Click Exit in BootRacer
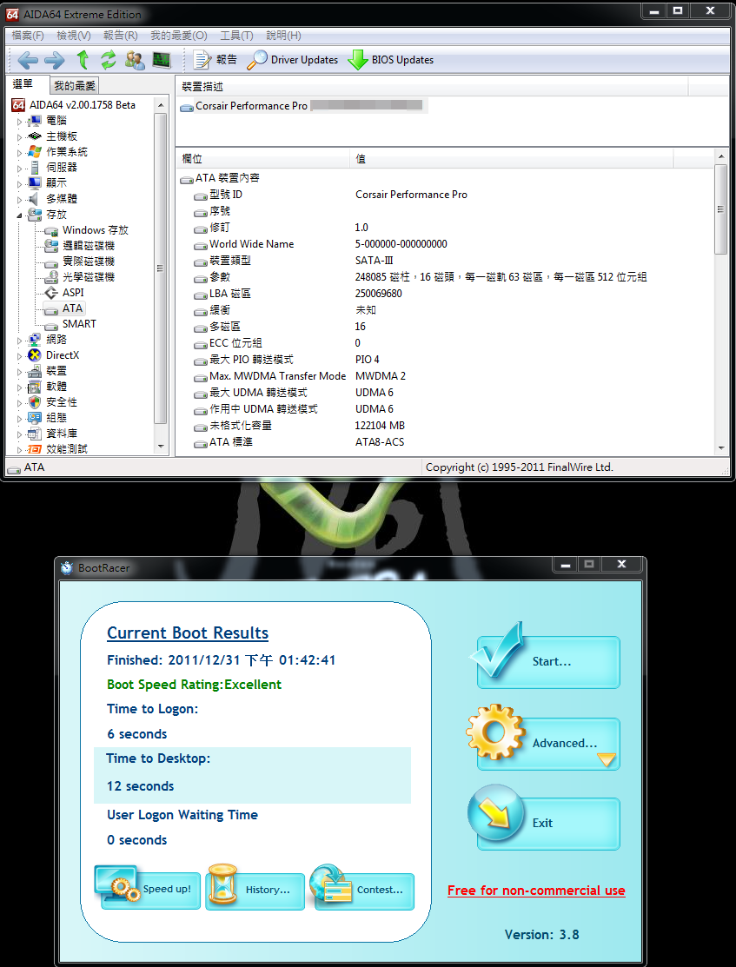Image resolution: width=736 pixels, height=967 pixels. click(547, 824)
